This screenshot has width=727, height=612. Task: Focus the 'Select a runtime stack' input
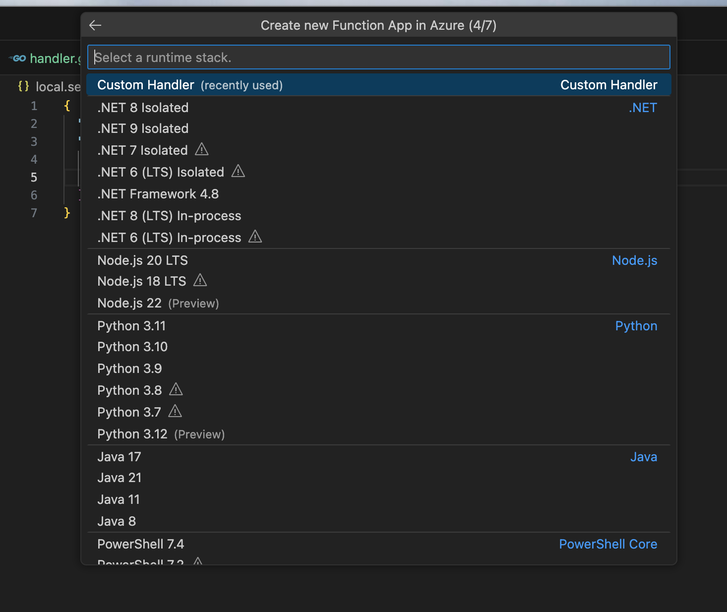379,58
